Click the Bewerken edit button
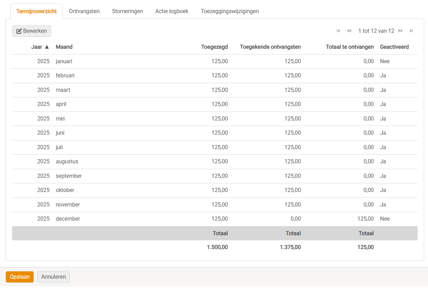This screenshot has width=428, height=289. pyautogui.click(x=31, y=31)
